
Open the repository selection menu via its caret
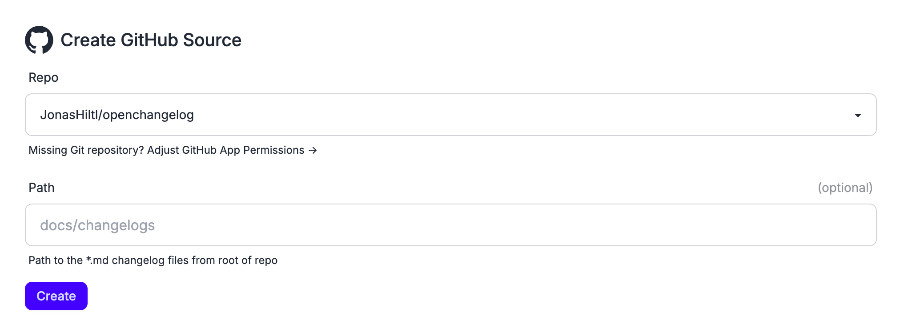point(859,115)
